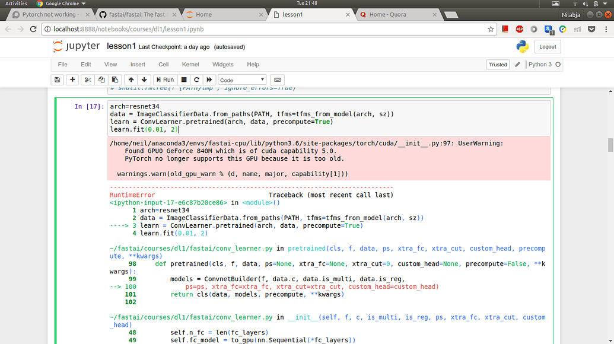This screenshot has width=614, height=344.
Task: Interrupt the kernel with the stop icon
Action: point(183,79)
